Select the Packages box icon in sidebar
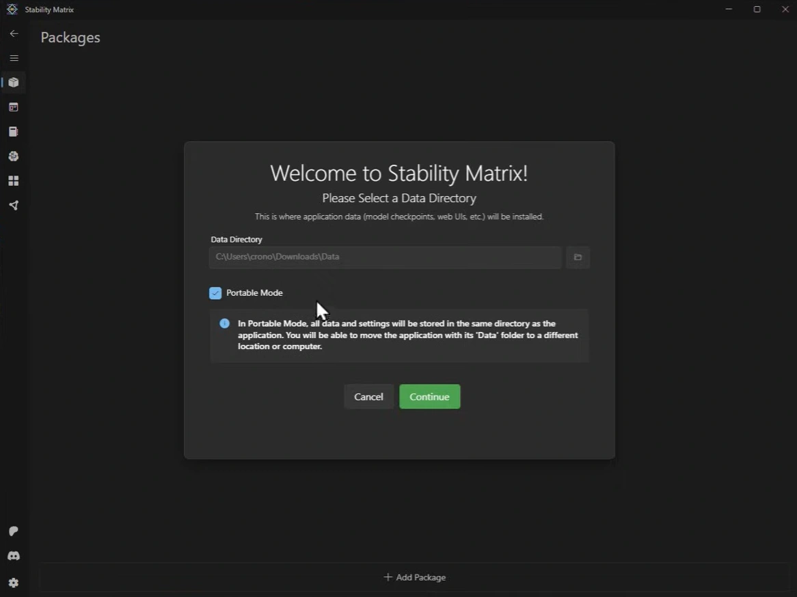The image size is (797, 597). click(x=14, y=82)
